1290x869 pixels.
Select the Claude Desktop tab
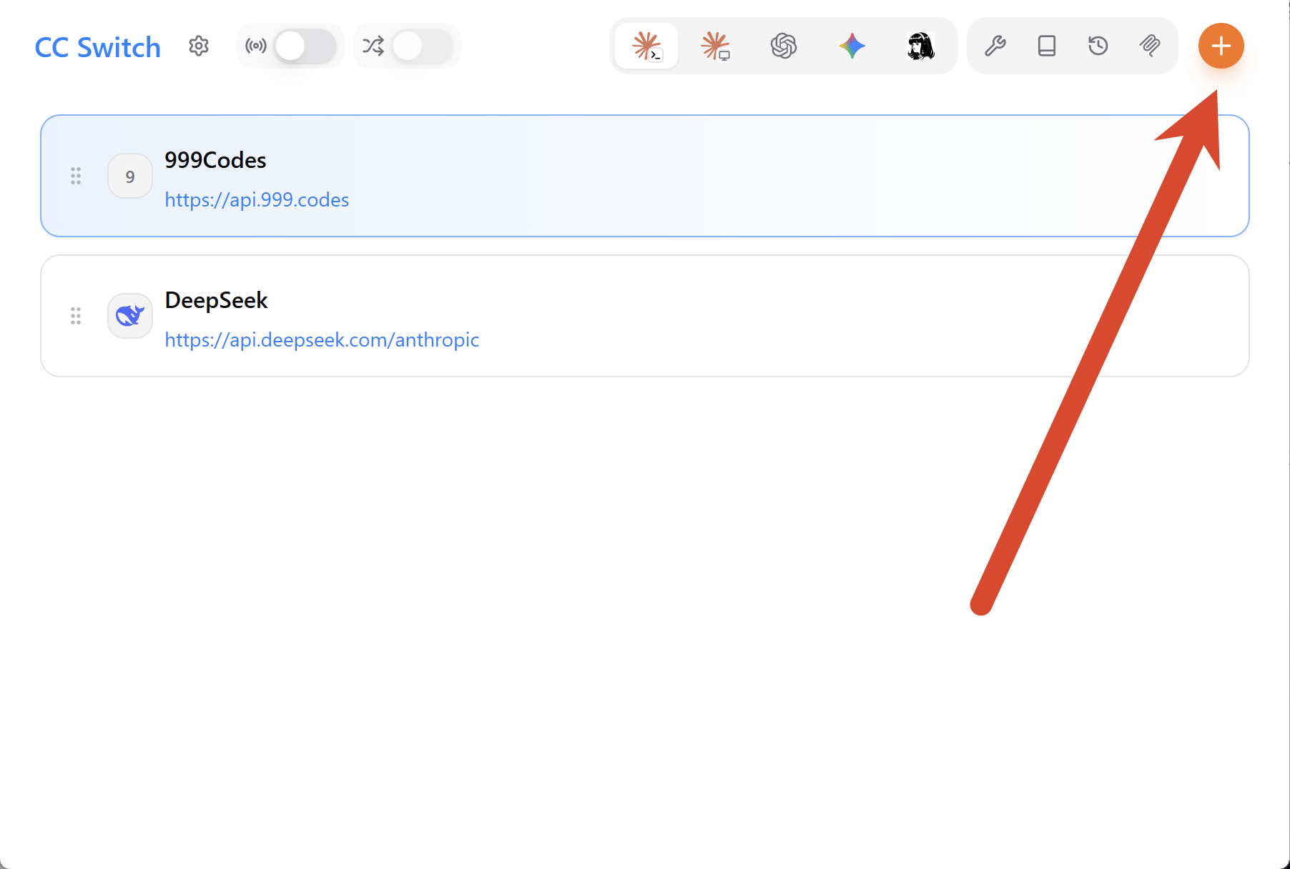pyautogui.click(x=715, y=46)
